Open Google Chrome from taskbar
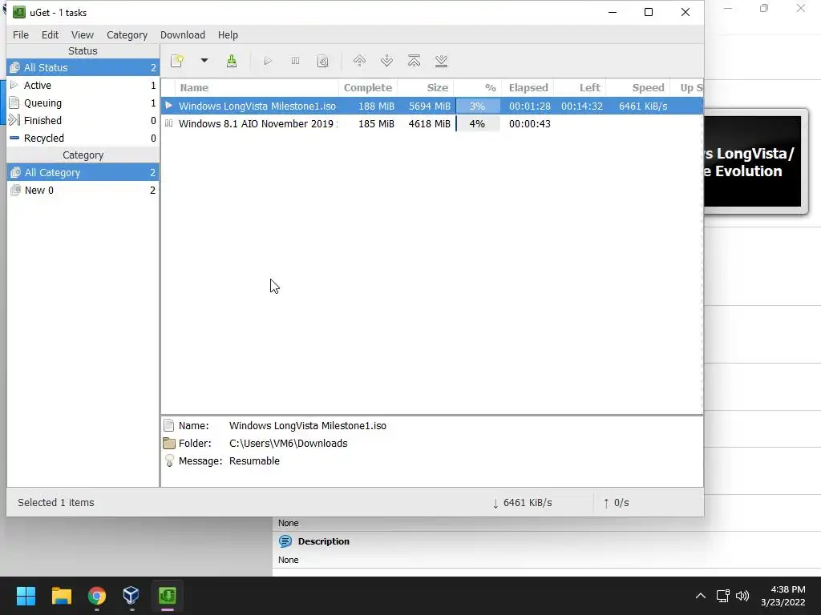821x615 pixels. 97,596
